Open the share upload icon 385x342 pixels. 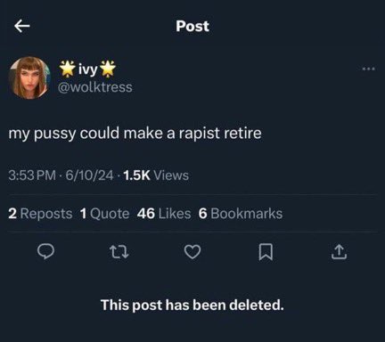tap(340, 252)
